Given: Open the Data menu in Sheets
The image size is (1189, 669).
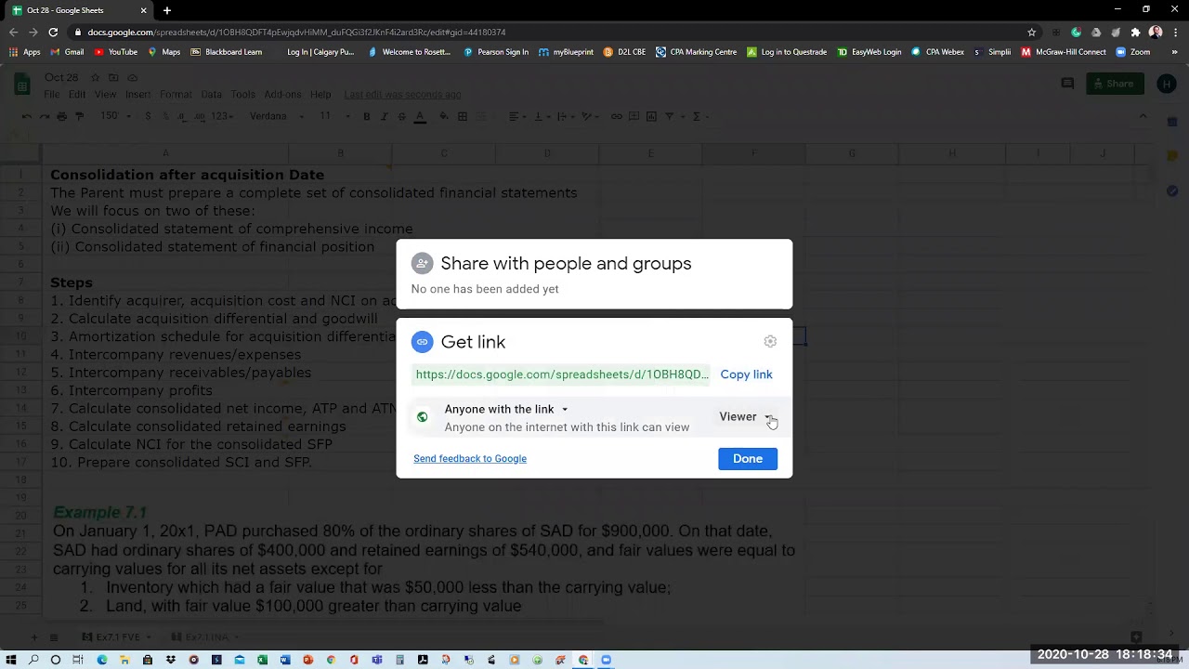Looking at the screenshot, I should [x=211, y=95].
